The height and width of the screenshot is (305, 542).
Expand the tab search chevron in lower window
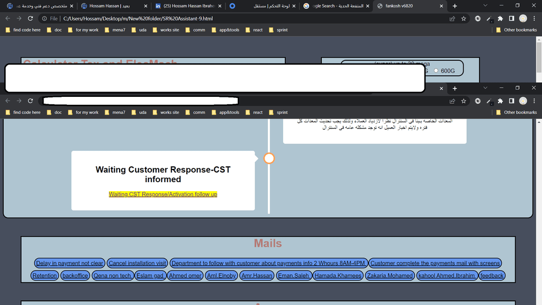coord(485,88)
